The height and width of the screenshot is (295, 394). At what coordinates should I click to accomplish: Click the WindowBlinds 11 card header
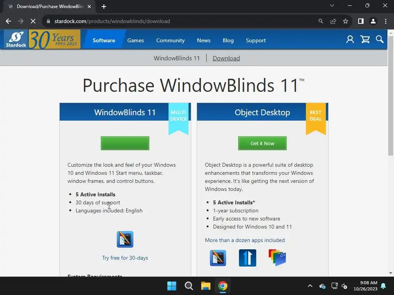[x=125, y=112]
